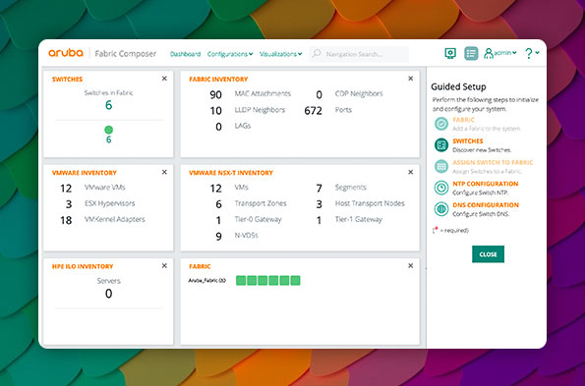Click the Assign Switch to Fabric step icon
This screenshot has width=585, height=386.
click(x=441, y=166)
